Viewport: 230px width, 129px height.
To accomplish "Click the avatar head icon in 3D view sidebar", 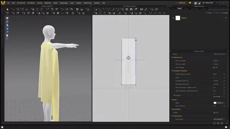I will [7, 35].
